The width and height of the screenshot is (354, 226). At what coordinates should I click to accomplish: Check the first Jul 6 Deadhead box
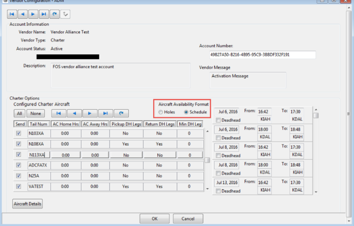[x=218, y=120]
